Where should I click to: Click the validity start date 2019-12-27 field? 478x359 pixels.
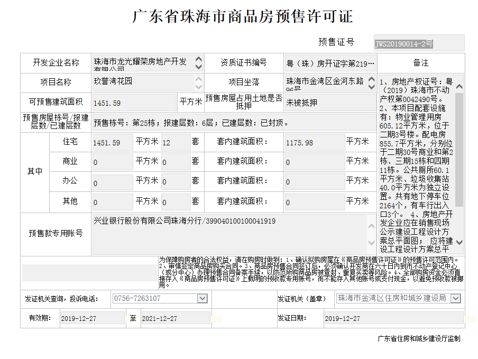click(x=92, y=318)
